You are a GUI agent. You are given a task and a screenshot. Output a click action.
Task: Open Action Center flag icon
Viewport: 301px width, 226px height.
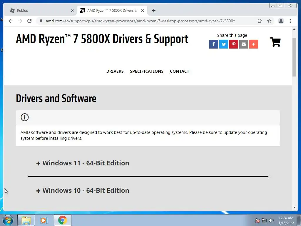point(257,220)
